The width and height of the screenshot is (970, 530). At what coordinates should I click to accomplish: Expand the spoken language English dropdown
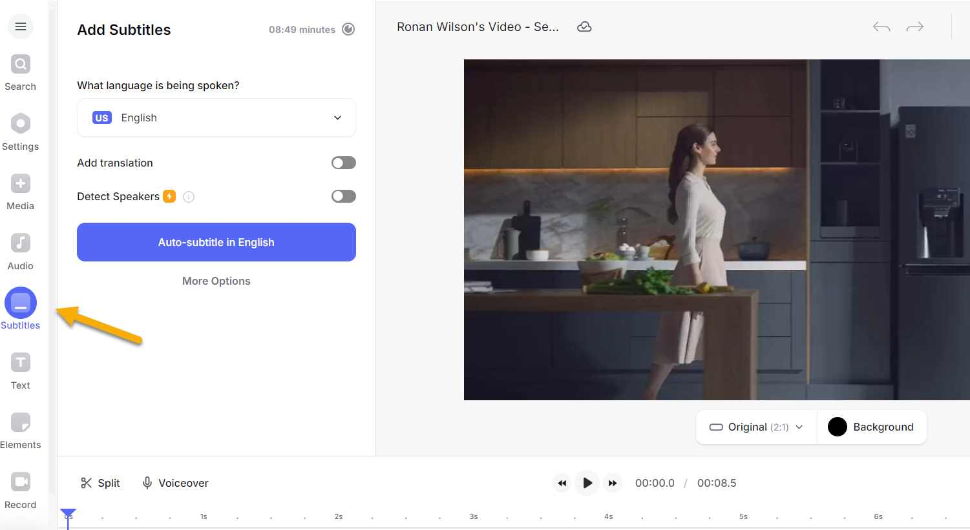(x=216, y=117)
